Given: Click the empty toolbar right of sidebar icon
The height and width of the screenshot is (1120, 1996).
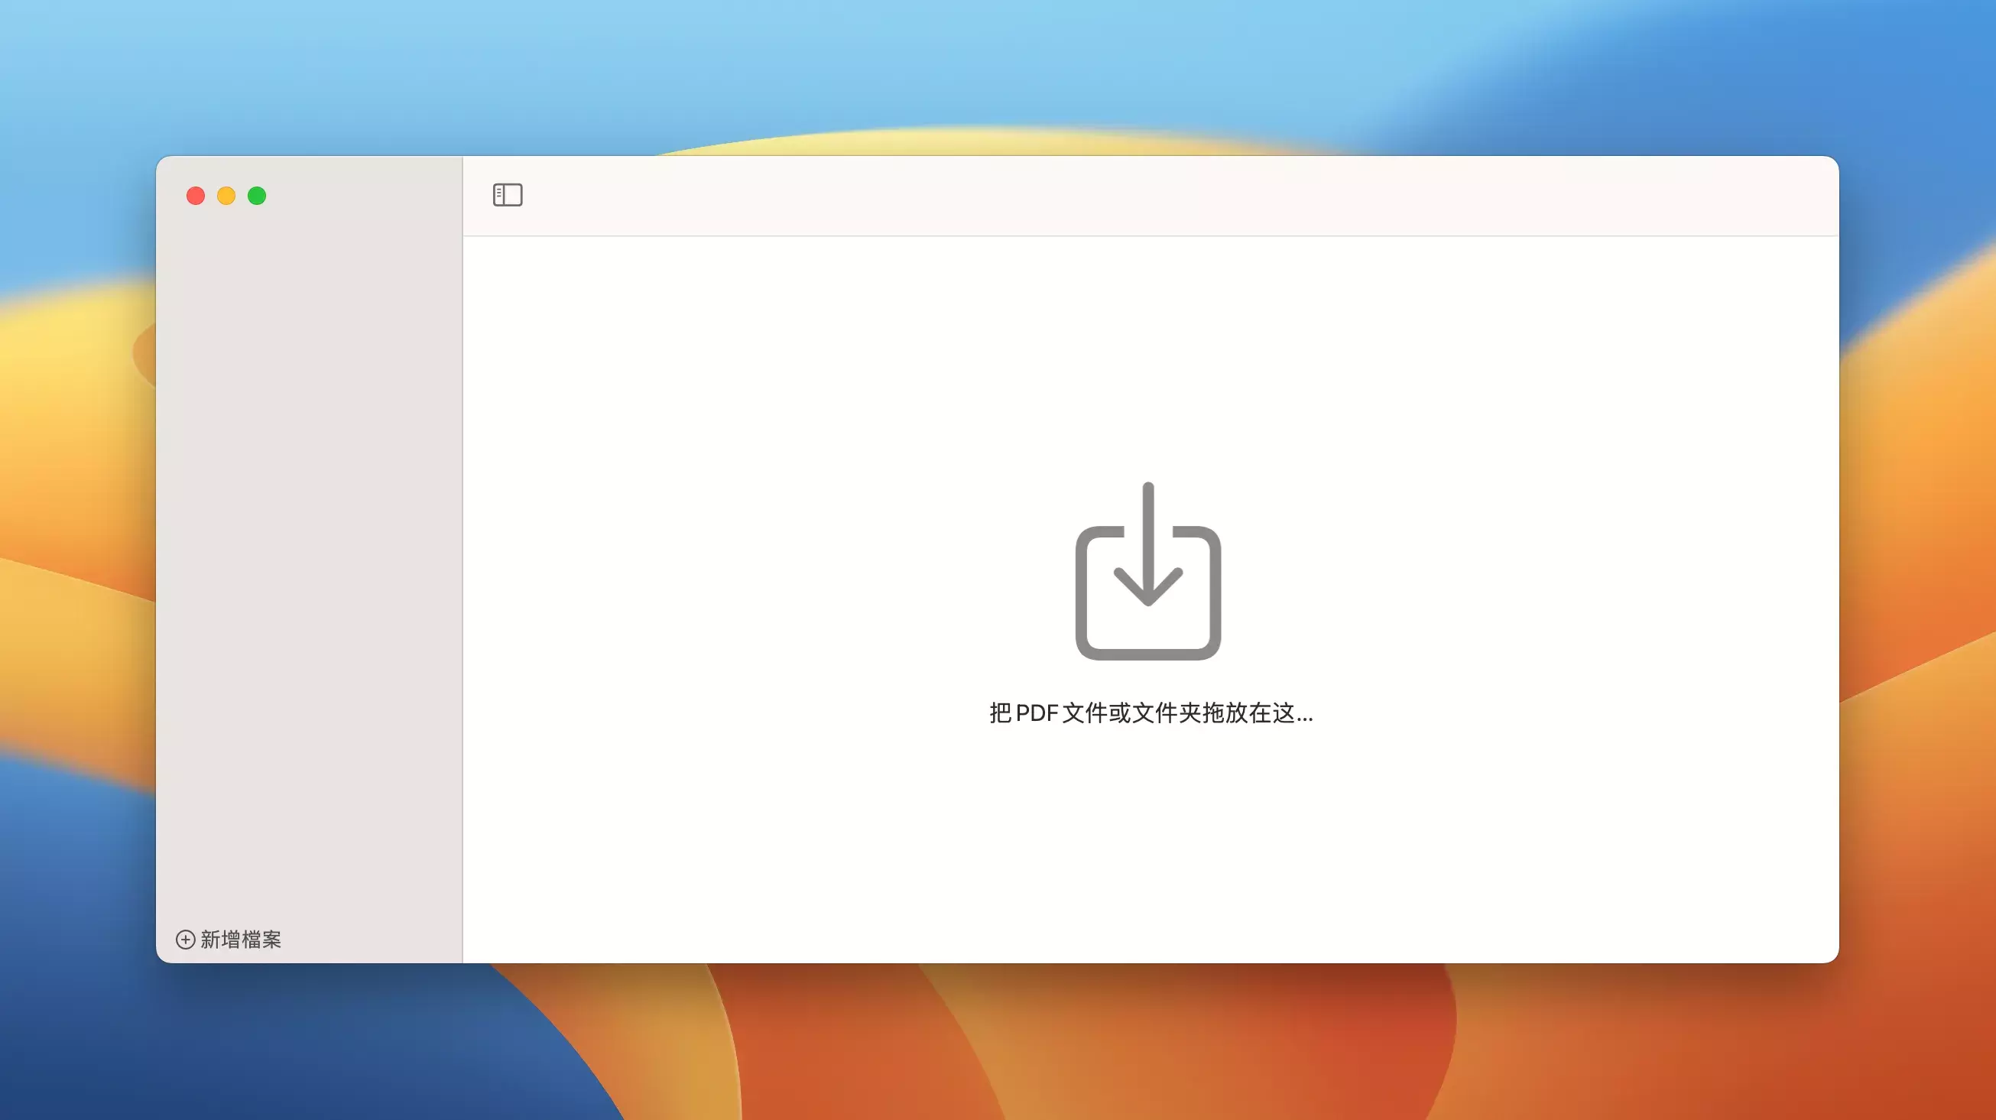Looking at the screenshot, I should pyautogui.click(x=1162, y=195).
